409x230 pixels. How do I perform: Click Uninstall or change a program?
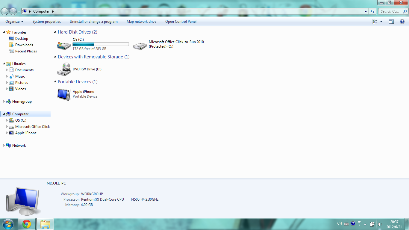pyautogui.click(x=94, y=22)
